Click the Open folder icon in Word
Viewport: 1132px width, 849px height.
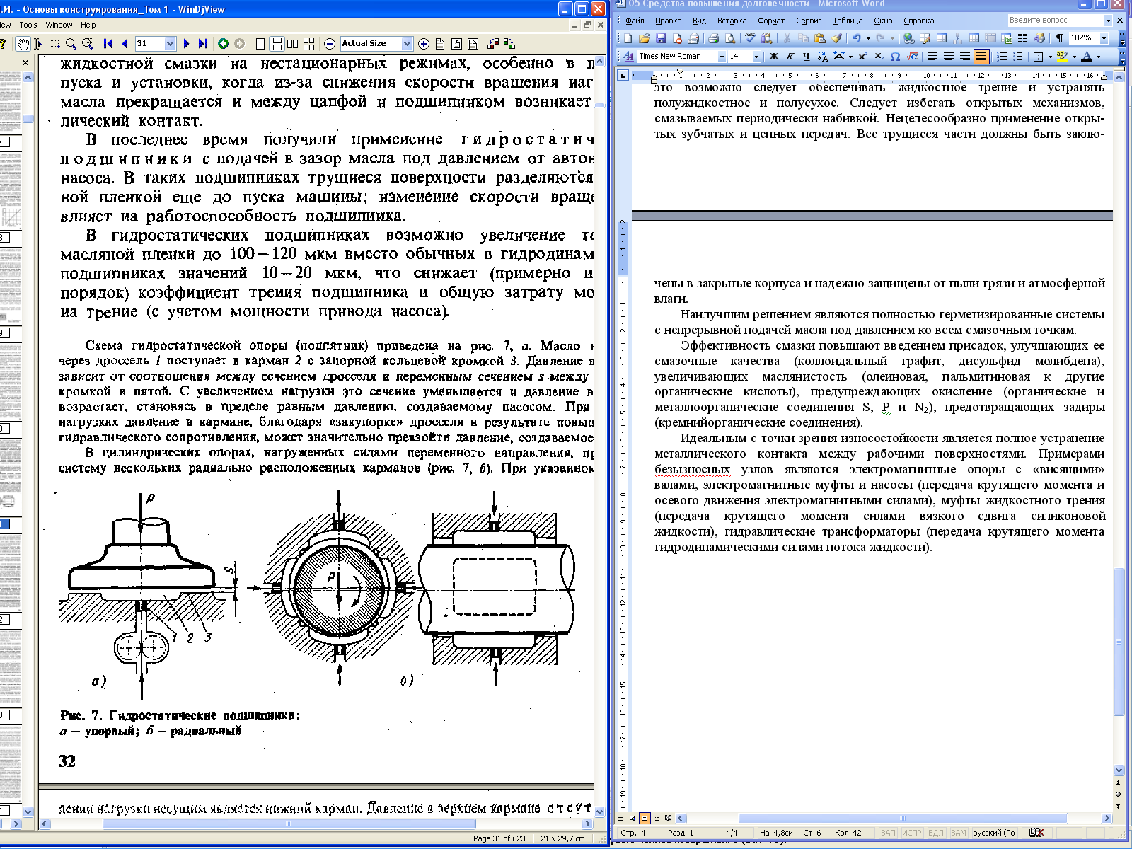click(644, 38)
